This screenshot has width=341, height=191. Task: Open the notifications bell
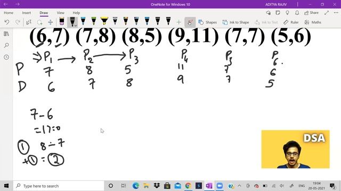tap(297, 13)
